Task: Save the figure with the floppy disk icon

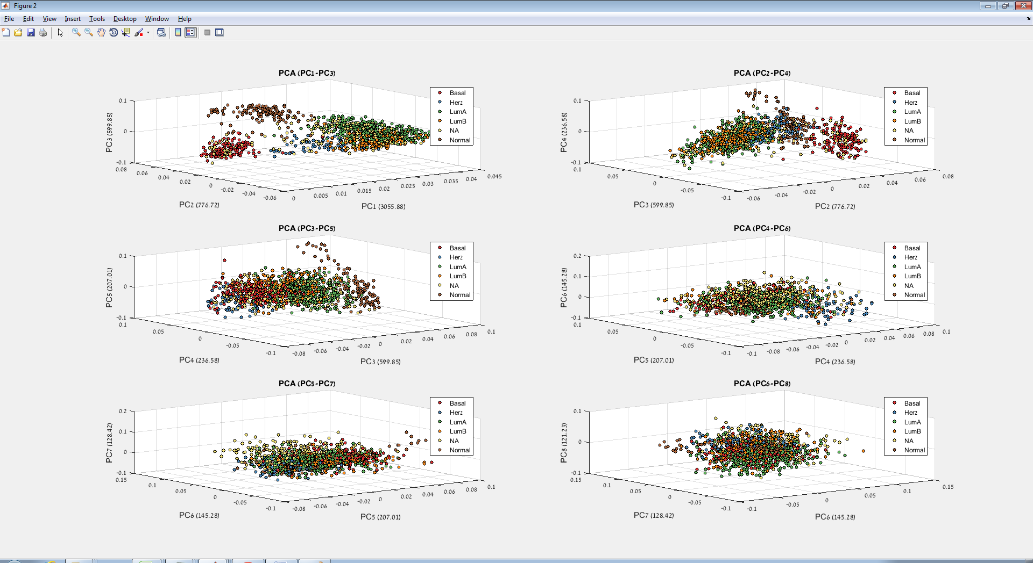Action: (x=31, y=33)
